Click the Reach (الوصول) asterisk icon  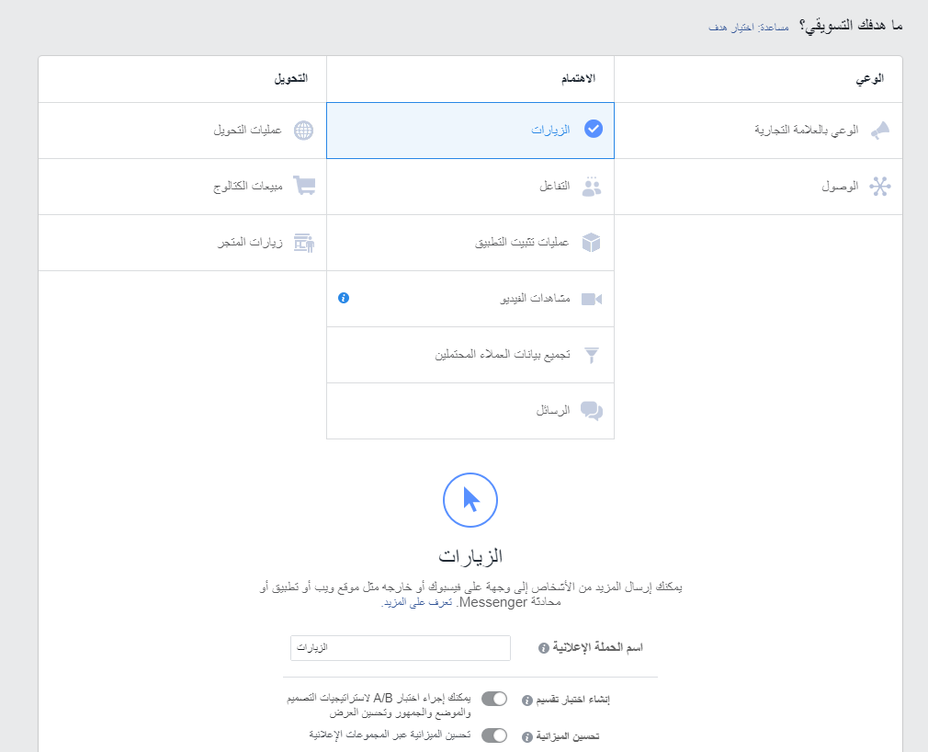pos(881,186)
